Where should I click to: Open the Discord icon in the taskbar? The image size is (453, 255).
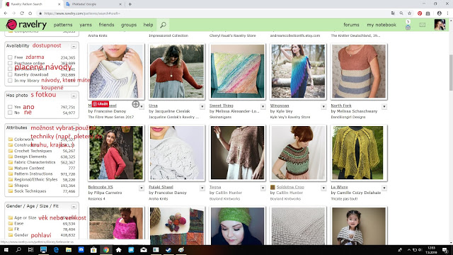[81, 250]
